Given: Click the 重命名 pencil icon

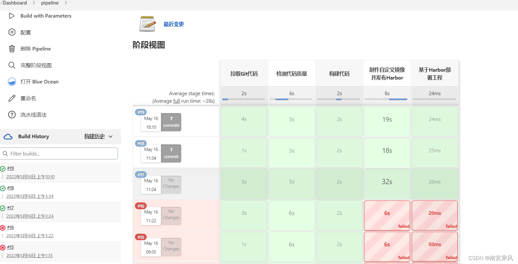Looking at the screenshot, I should 12,98.
